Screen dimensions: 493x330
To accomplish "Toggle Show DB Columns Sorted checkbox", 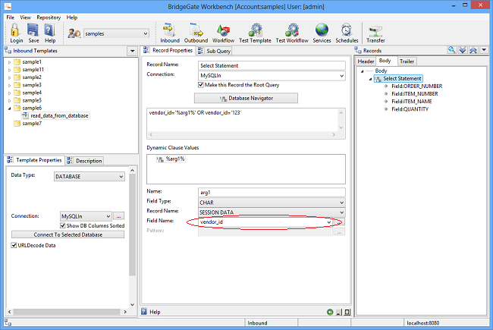I will point(62,225).
